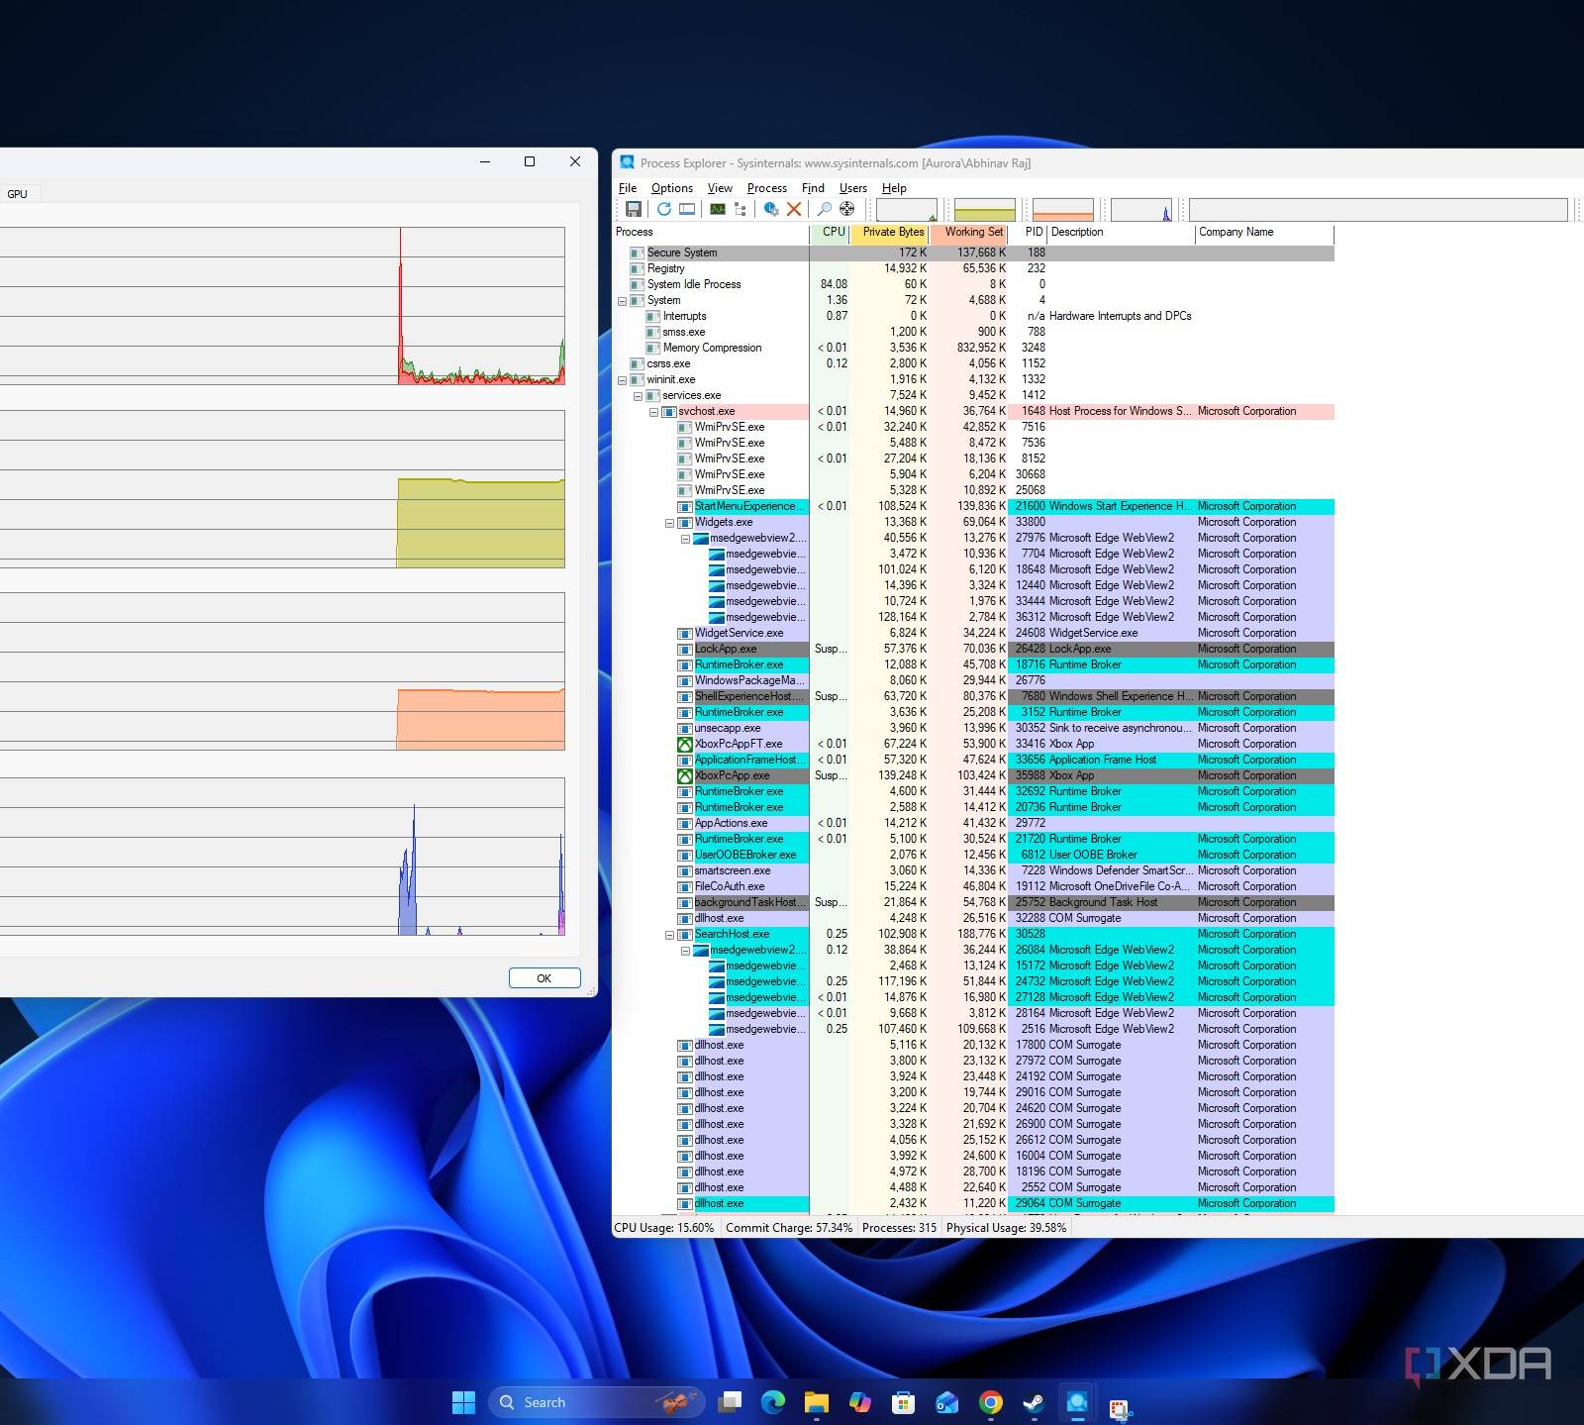The height and width of the screenshot is (1425, 1584).
Task: Click the Find Window's Process crosshair icon
Action: tap(847, 209)
